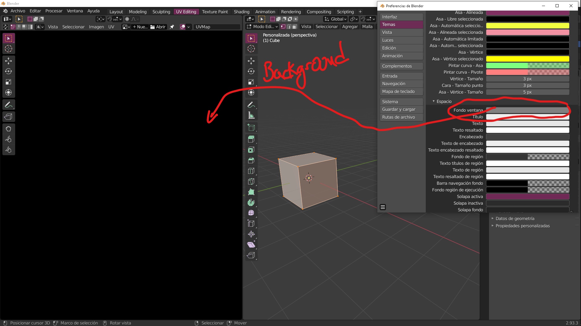Select the Annotate tool in UV editor
The image size is (581, 326).
8,105
